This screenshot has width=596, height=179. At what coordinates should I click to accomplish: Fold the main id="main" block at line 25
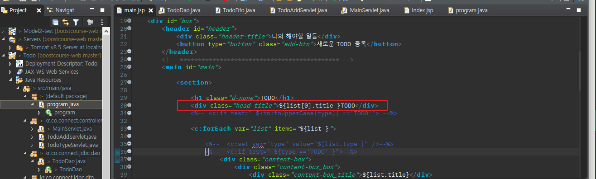click(130, 67)
